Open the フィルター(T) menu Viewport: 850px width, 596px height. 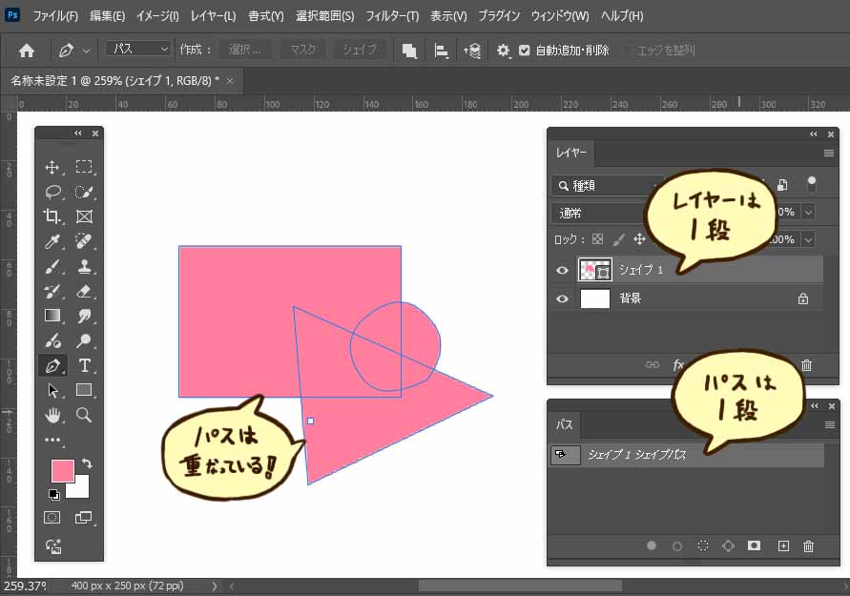tap(392, 16)
